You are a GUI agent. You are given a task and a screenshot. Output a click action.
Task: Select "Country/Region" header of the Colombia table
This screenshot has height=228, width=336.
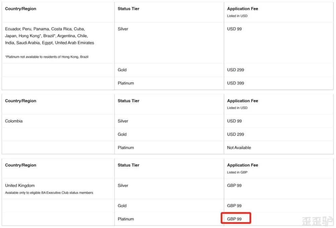(x=20, y=101)
